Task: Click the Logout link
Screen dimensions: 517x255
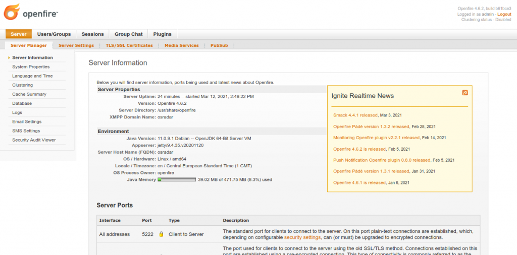Action: (504, 15)
